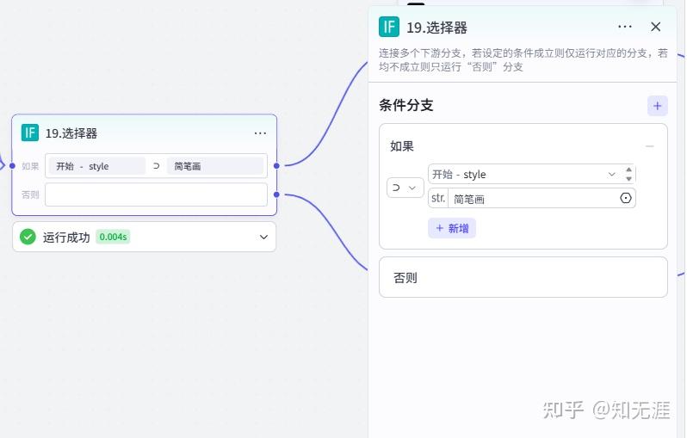The height and width of the screenshot is (438, 687).
Task: Click the down arrow stepper beside style field
Action: [x=629, y=179]
